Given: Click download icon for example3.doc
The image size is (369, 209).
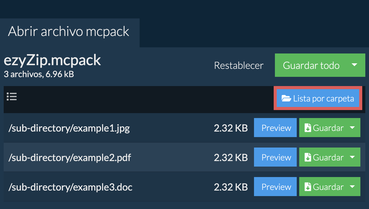Looking at the screenshot, I should 308,187.
